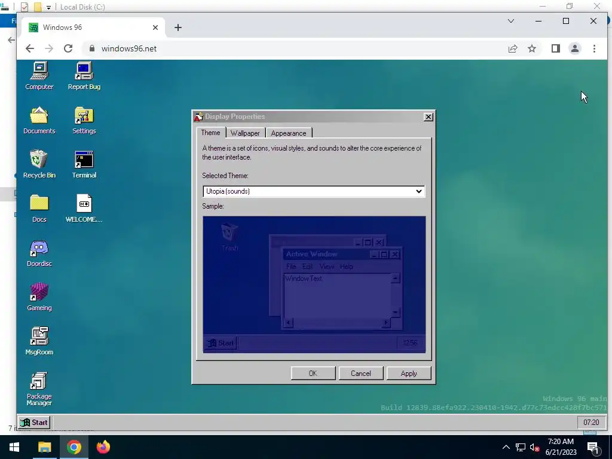
Task: Open the Docs folder
Action: tap(39, 209)
